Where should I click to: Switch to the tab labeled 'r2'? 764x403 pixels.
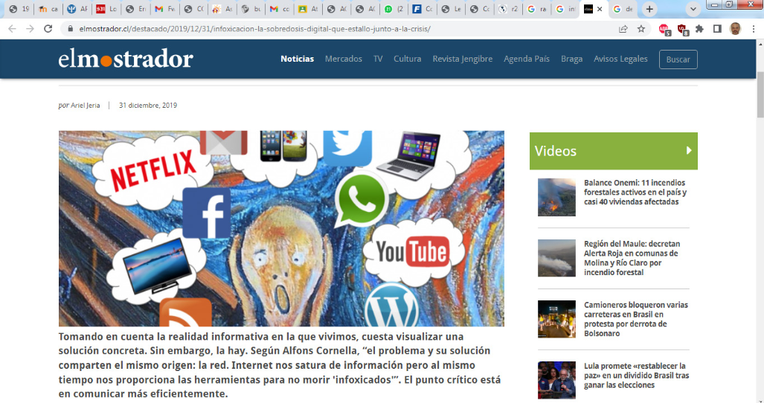pyautogui.click(x=508, y=9)
